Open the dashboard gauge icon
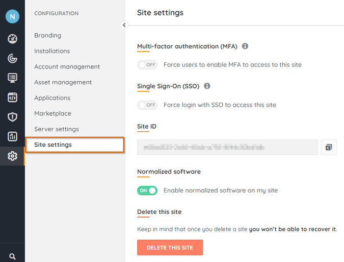The width and height of the screenshot is (344, 262). 12,39
